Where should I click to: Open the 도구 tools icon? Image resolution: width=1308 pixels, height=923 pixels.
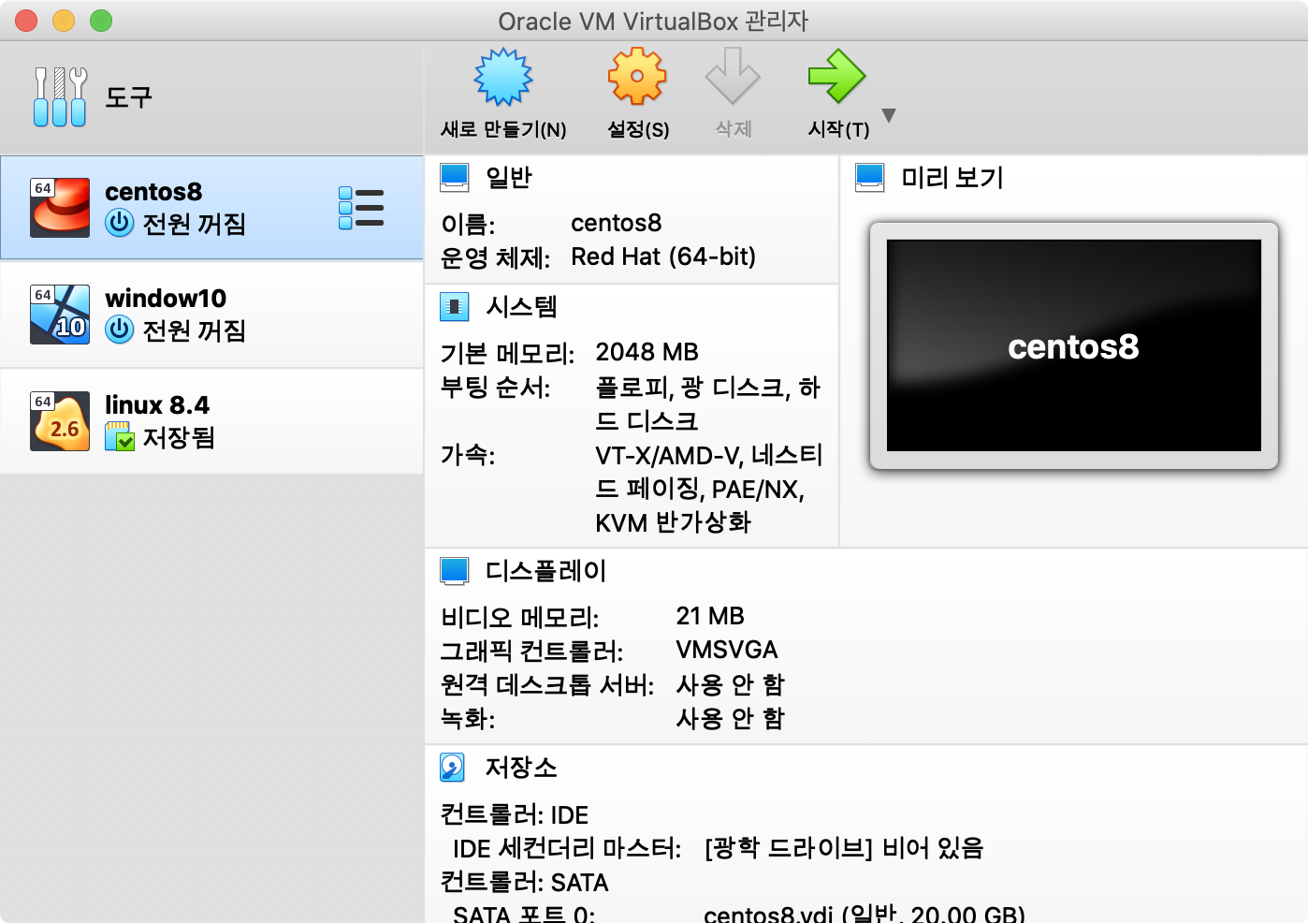point(60,96)
